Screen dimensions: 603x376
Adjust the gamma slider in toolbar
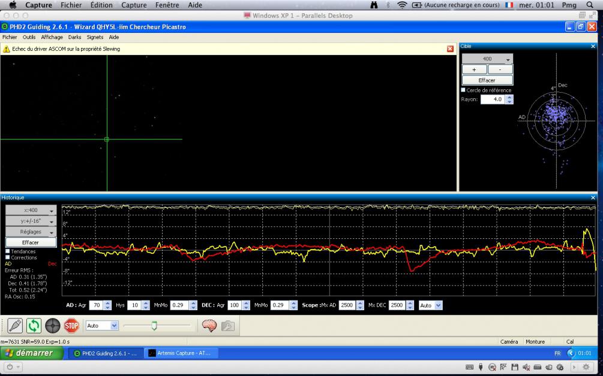(154, 326)
